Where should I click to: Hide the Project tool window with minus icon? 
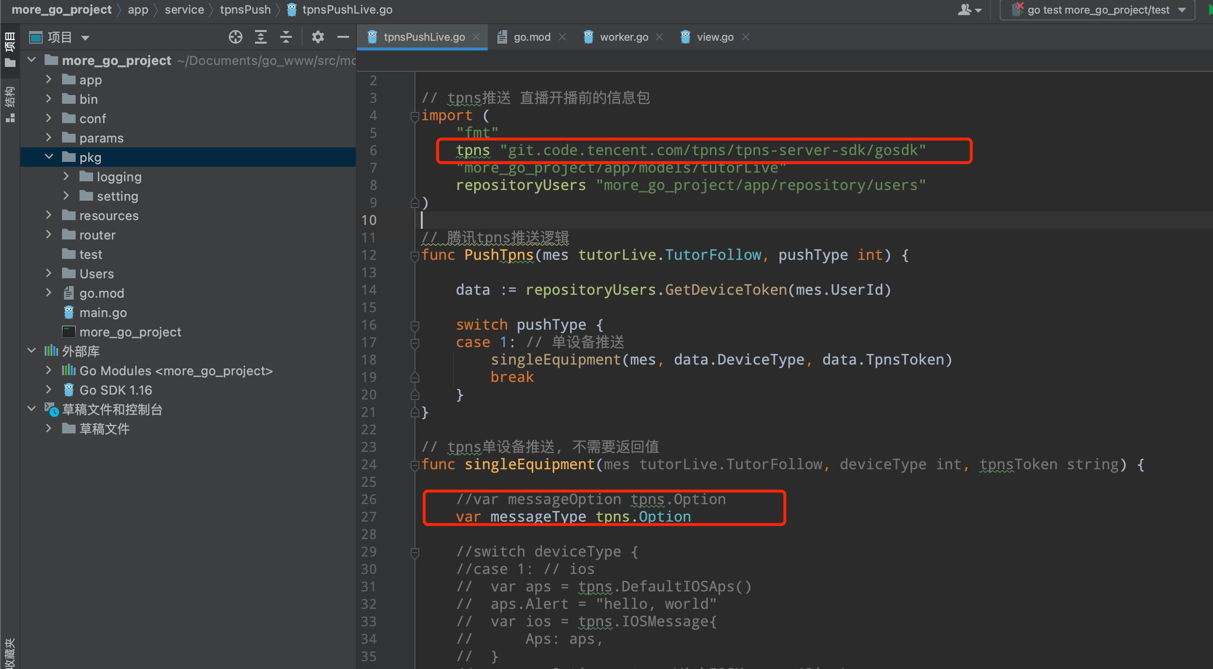point(344,37)
